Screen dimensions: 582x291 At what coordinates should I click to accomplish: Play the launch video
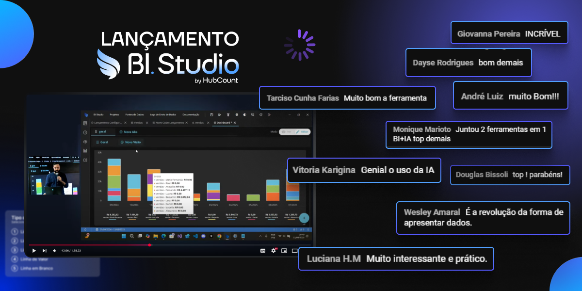pyautogui.click(x=34, y=251)
